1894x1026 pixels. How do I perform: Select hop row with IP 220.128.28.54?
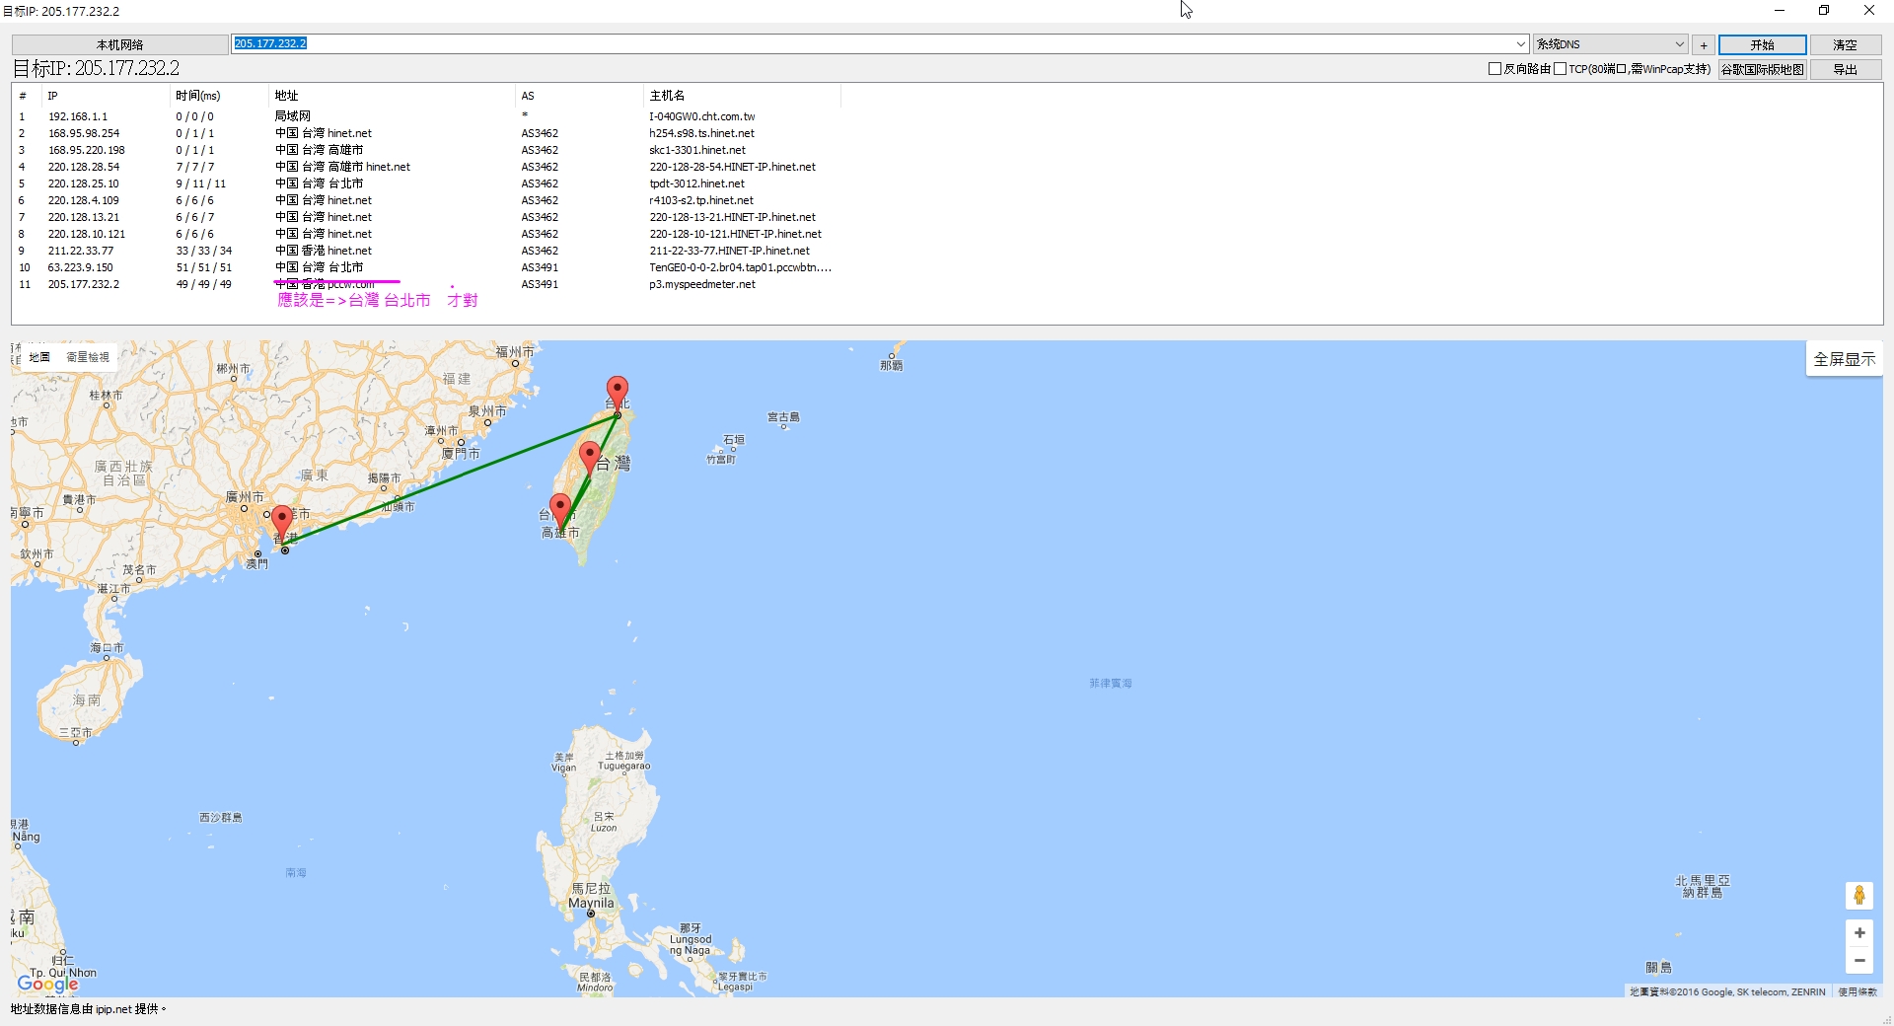426,167
